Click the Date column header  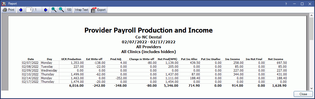[31, 59]
